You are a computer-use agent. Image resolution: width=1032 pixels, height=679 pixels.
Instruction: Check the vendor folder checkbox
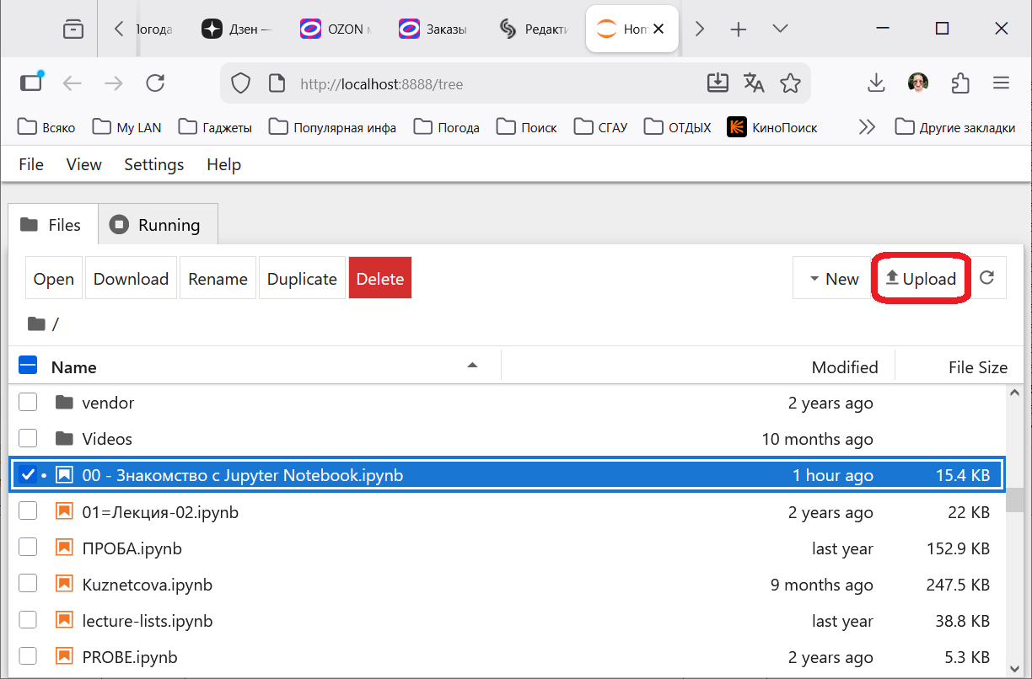click(x=28, y=403)
